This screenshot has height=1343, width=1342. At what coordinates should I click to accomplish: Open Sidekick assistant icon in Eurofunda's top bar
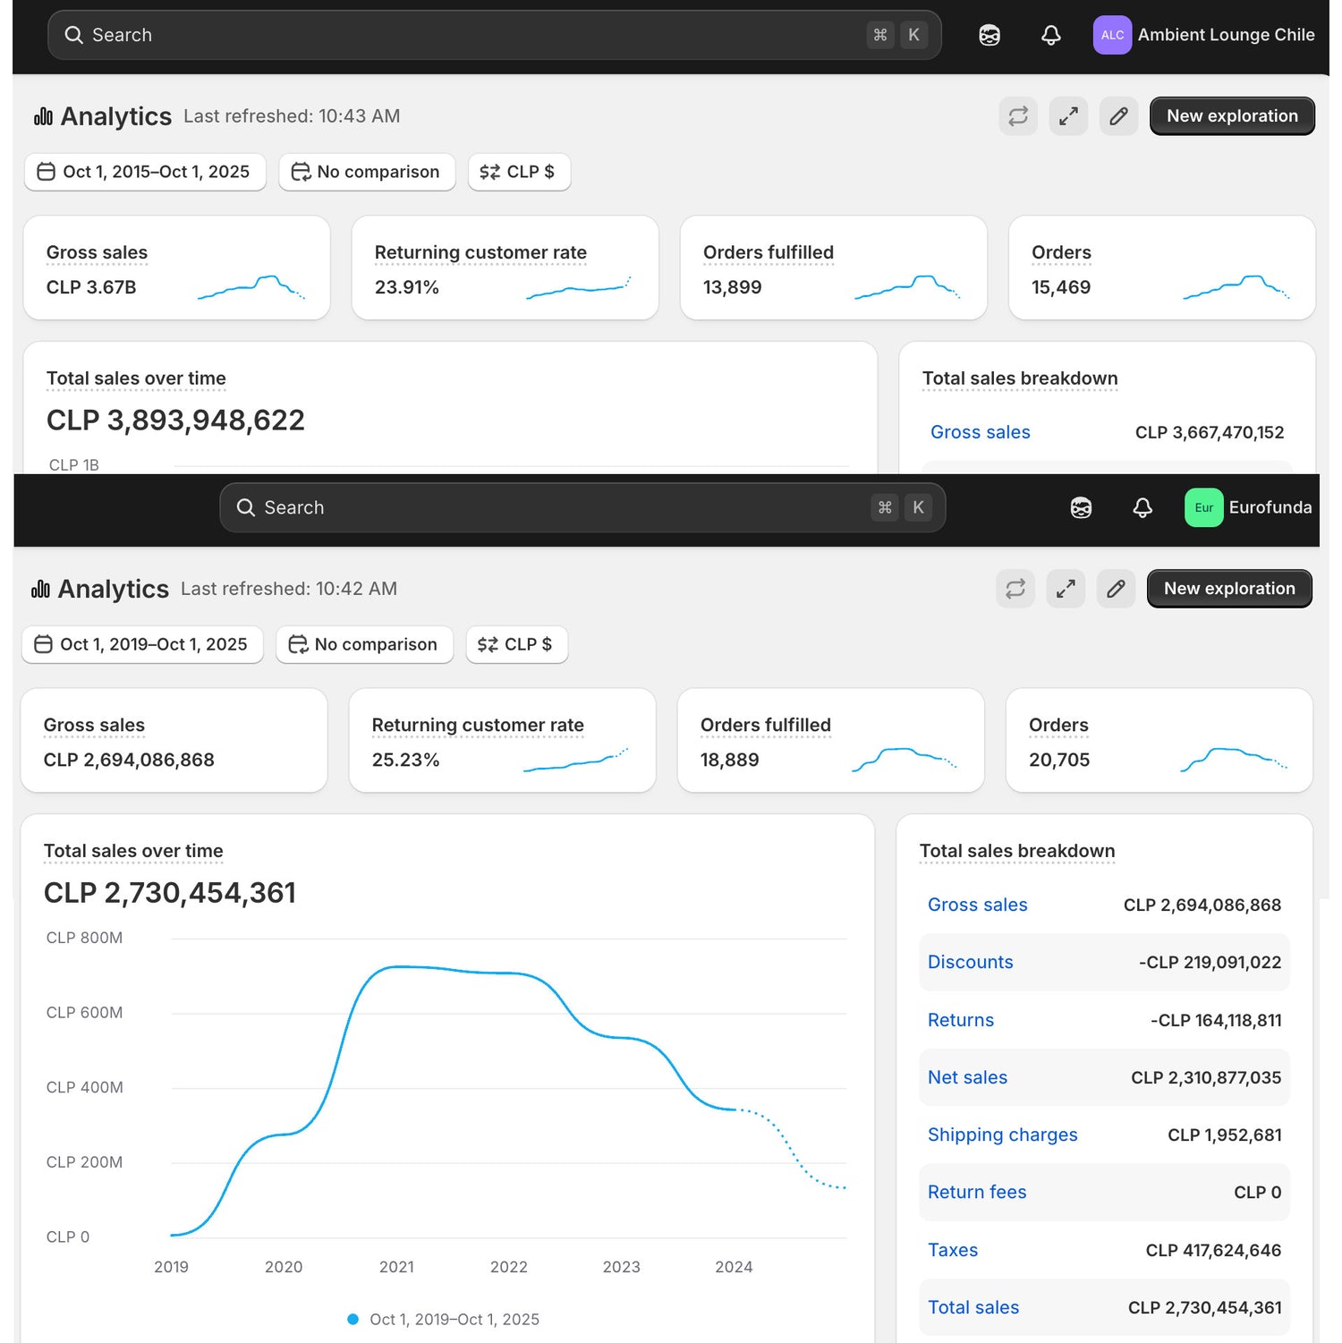1080,507
